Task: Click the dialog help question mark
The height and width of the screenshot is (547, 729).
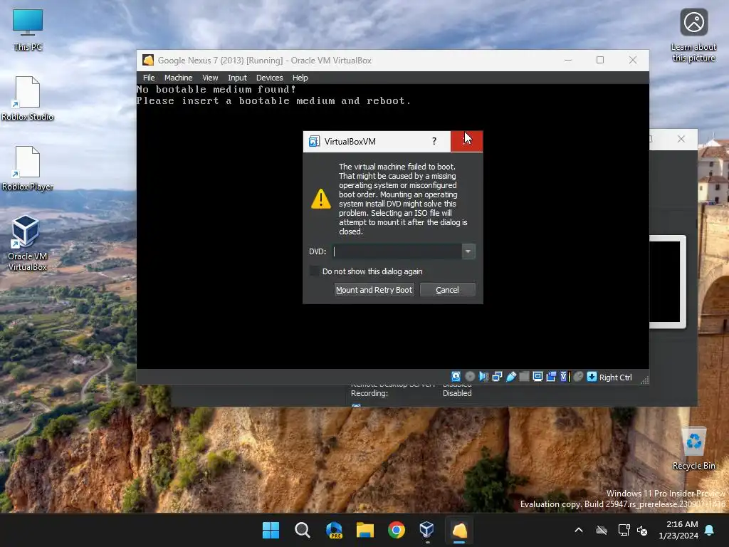Action: (434, 142)
